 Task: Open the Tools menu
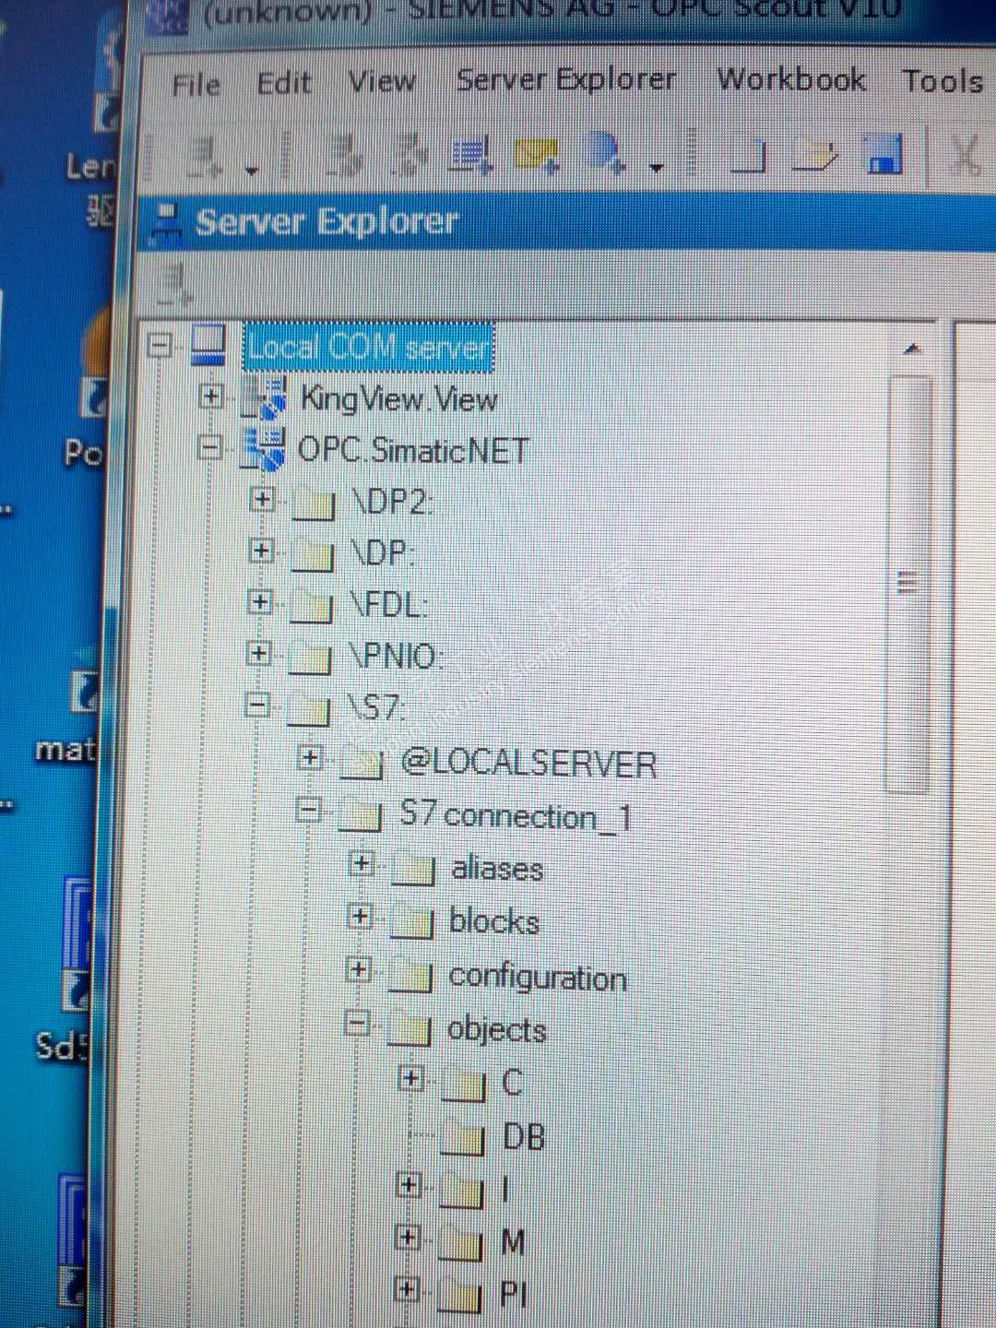[943, 81]
